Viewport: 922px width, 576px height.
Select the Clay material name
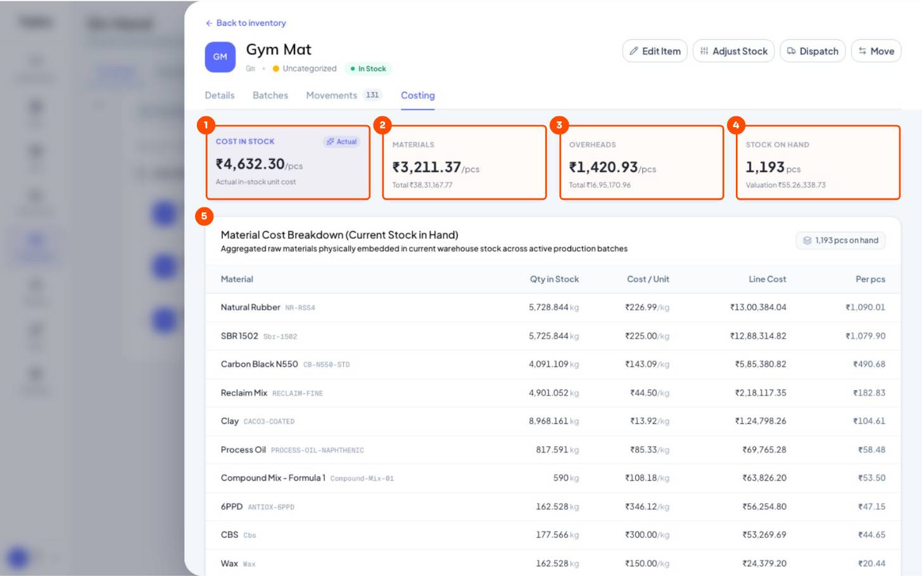[x=230, y=421]
